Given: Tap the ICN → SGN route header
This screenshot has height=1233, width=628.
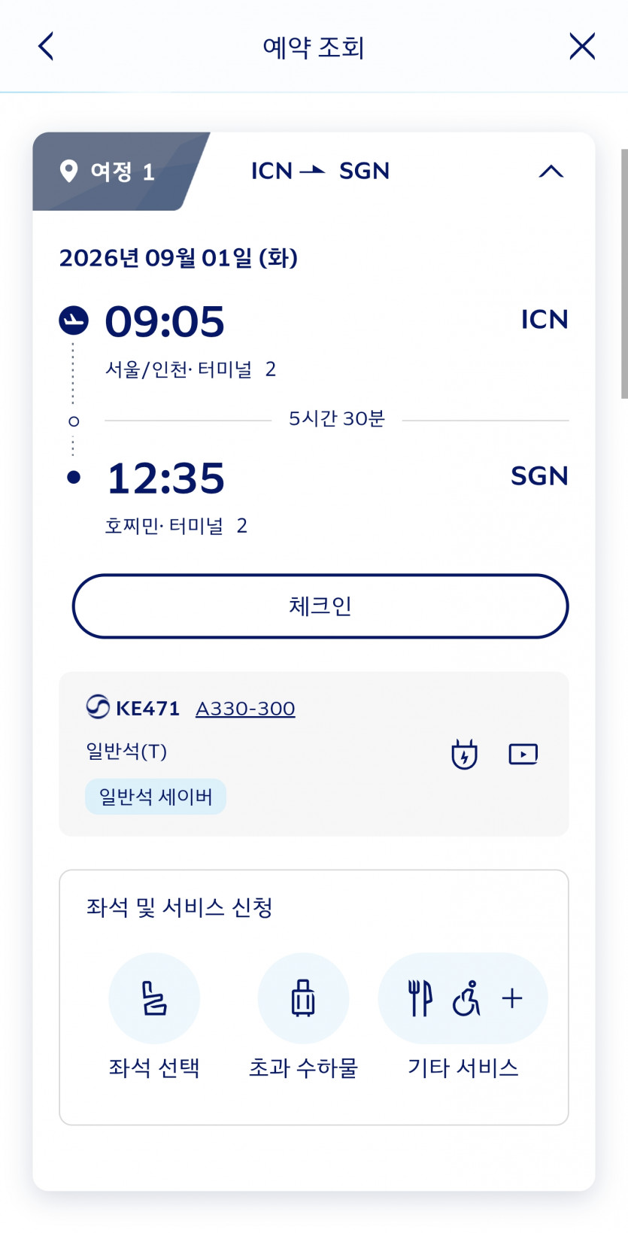Looking at the screenshot, I should tap(320, 172).
